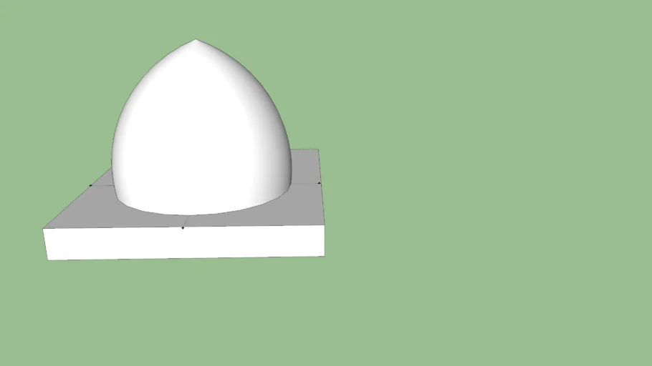The image size is (652, 366).
Task: Select the white dome's curved surface
Action: coord(193,129)
